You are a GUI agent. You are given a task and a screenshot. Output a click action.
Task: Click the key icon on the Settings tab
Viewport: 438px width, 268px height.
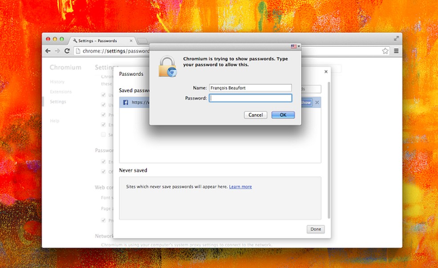coord(75,41)
